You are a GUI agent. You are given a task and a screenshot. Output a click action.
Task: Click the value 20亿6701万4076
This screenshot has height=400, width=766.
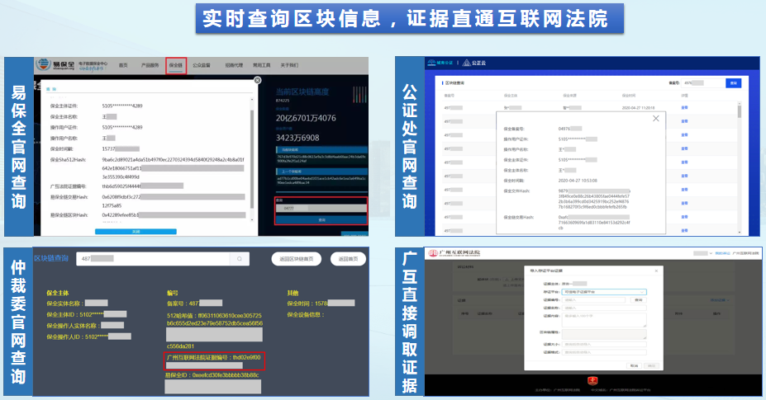pyautogui.click(x=306, y=118)
